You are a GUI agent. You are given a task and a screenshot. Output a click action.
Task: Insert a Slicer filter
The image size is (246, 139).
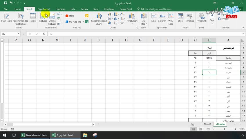click(x=180, y=18)
